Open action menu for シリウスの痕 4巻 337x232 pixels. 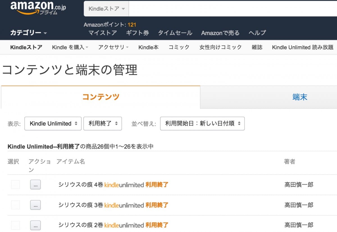point(35,185)
